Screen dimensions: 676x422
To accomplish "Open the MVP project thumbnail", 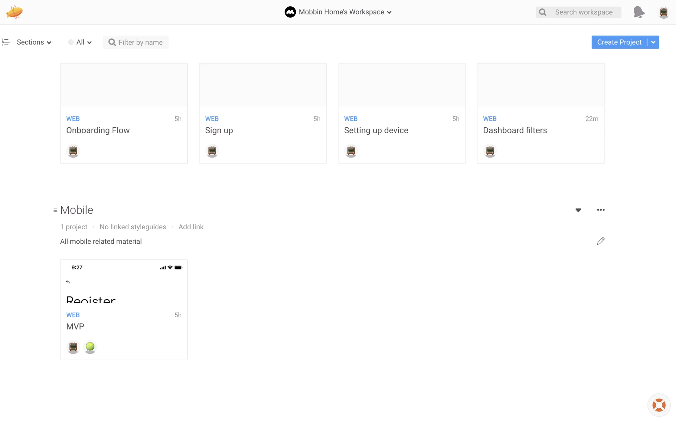I will click(124, 281).
